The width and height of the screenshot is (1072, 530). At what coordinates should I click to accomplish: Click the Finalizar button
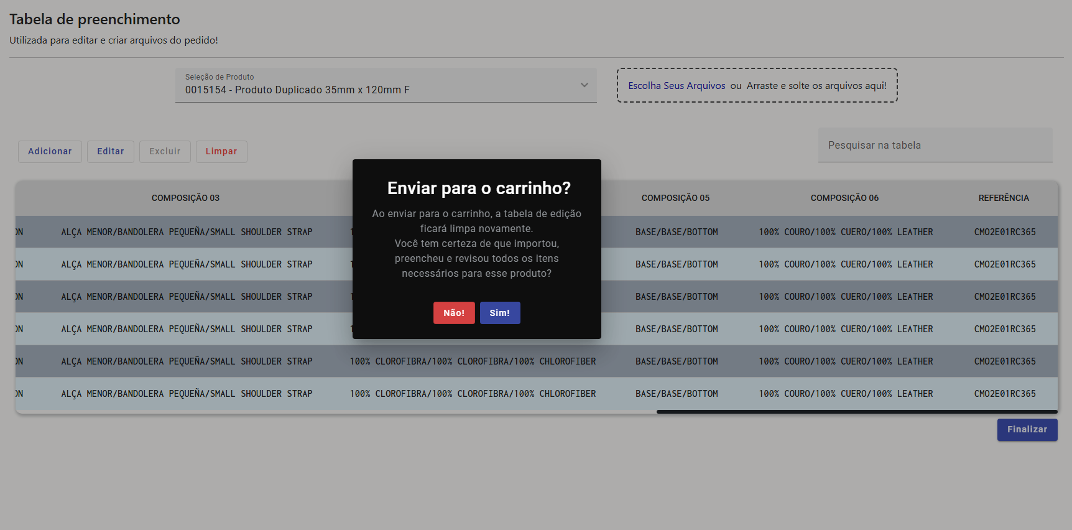point(1027,430)
